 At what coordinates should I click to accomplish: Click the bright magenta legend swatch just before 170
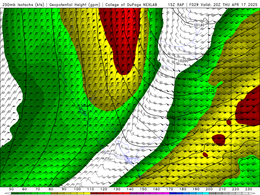click(x=166, y=193)
